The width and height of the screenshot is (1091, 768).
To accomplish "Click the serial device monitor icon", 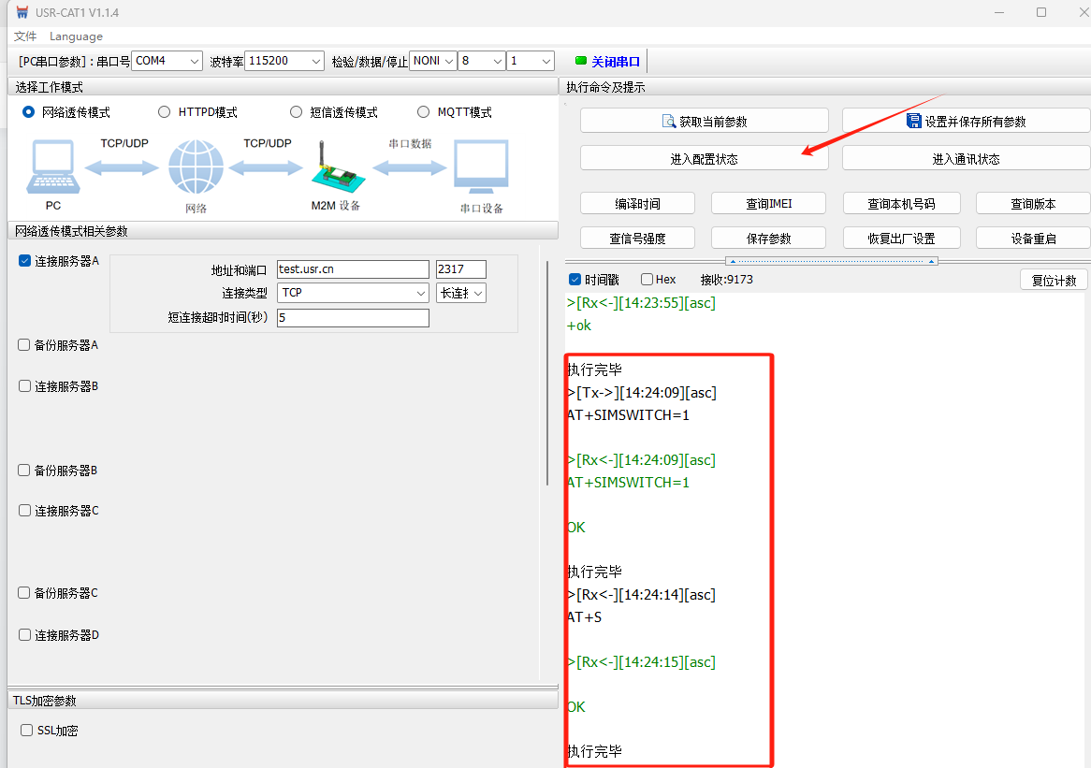I will tap(481, 168).
